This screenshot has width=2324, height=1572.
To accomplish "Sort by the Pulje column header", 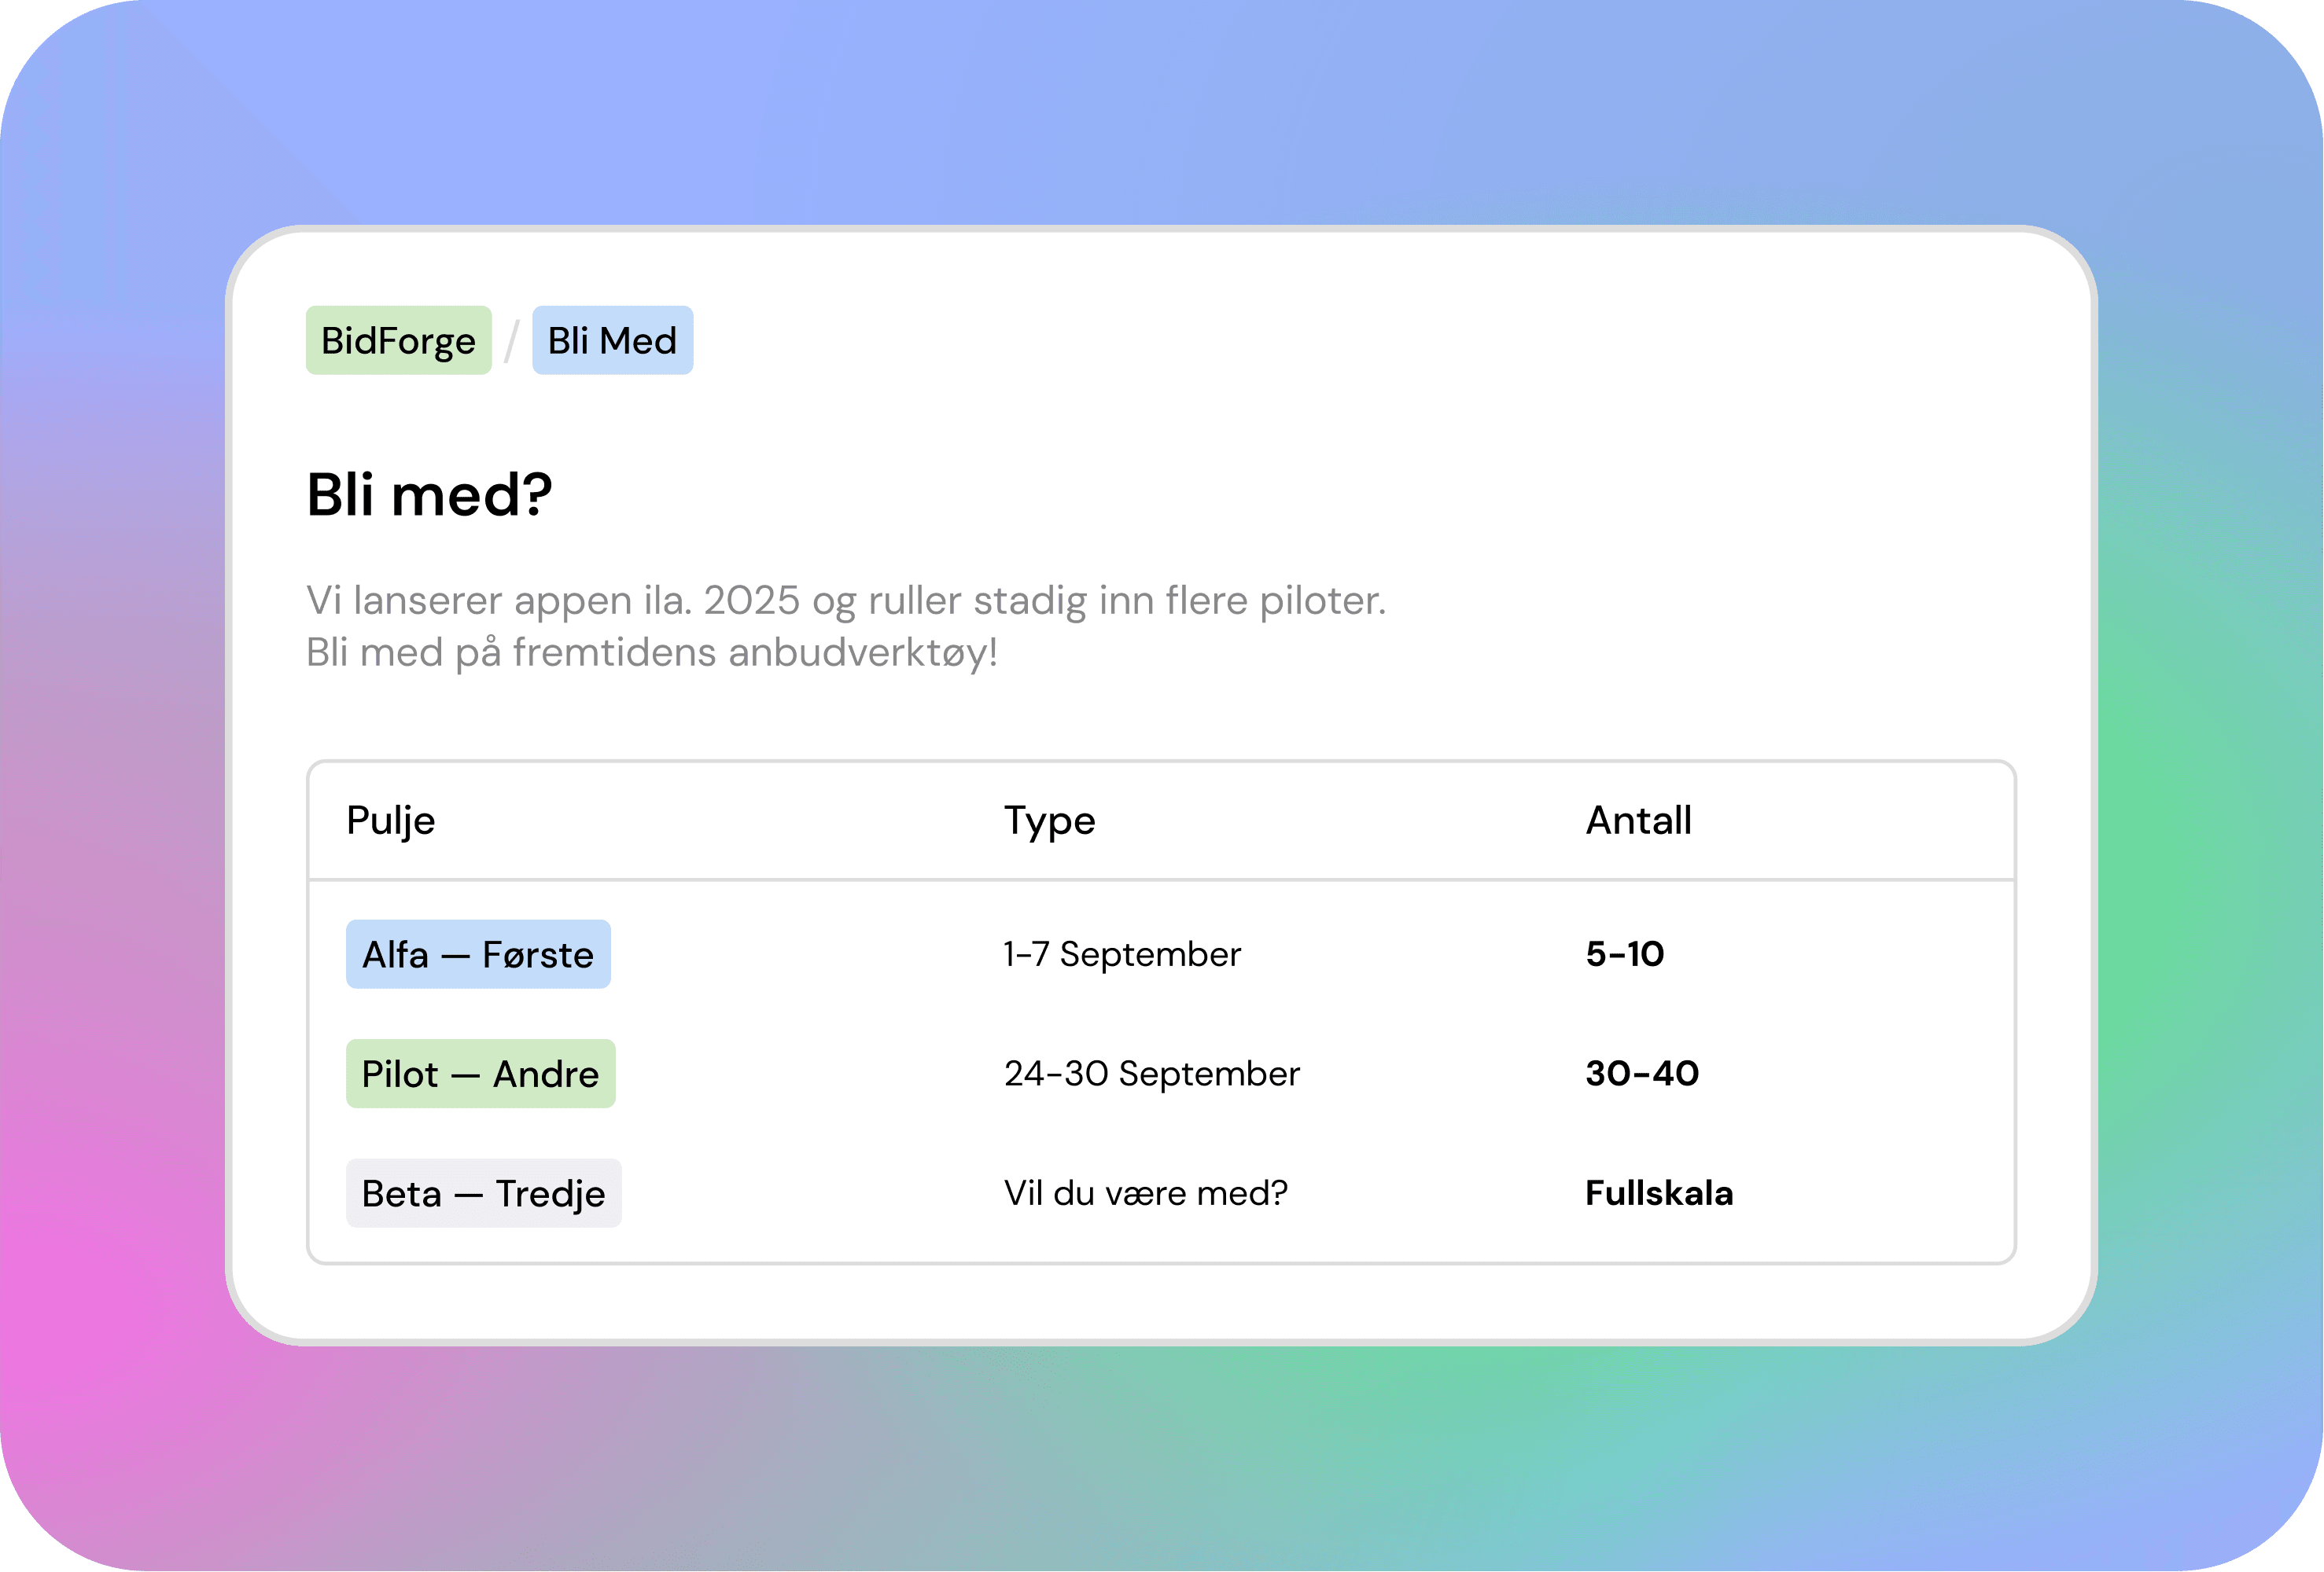I will click(x=391, y=821).
